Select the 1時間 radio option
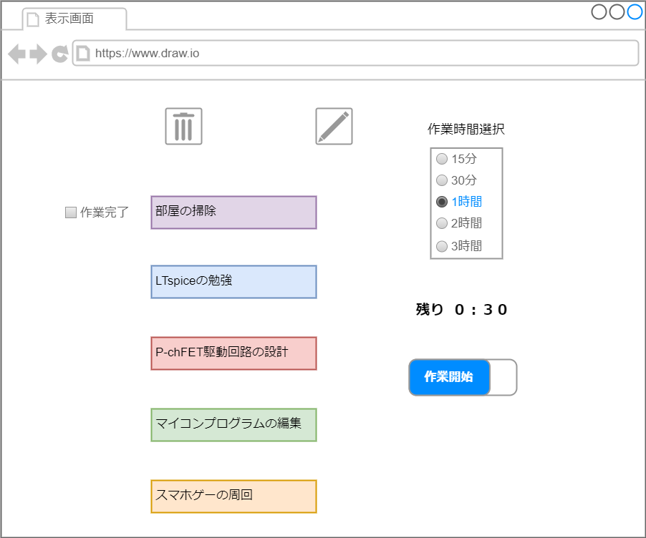Image resolution: width=646 pixels, height=538 pixels. click(x=442, y=202)
